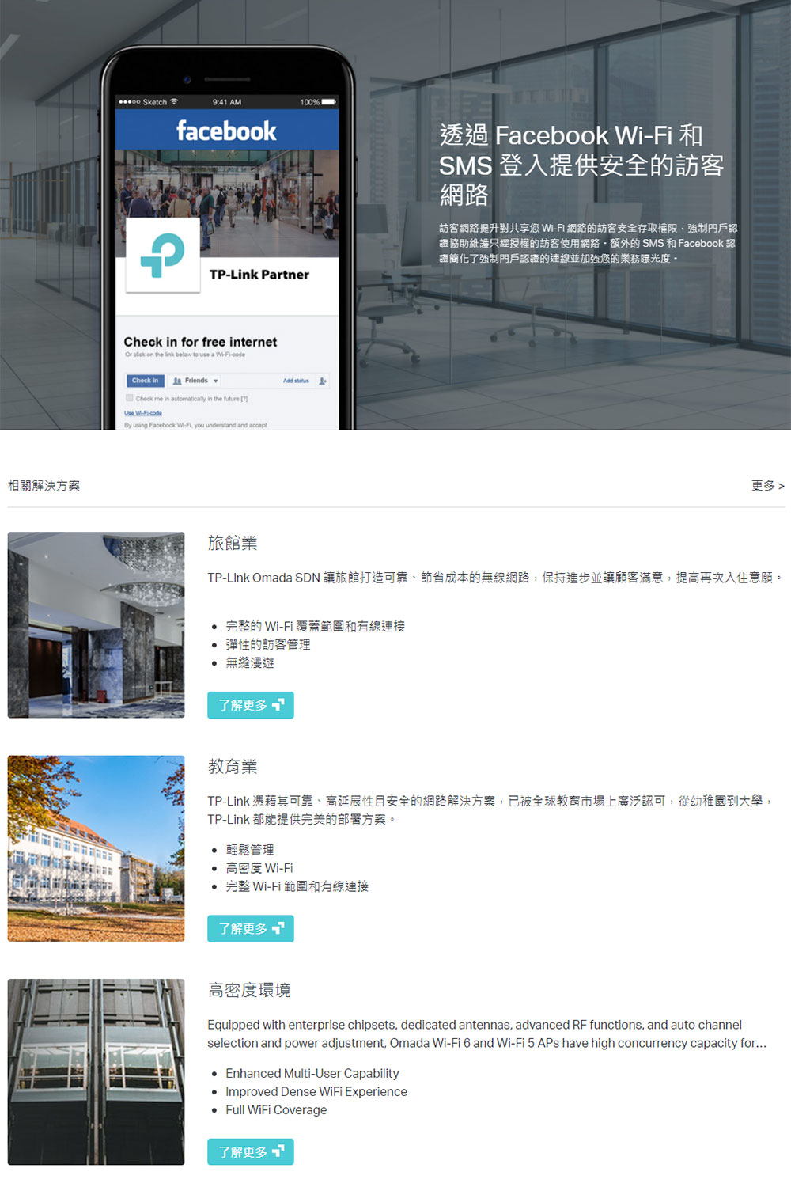The height and width of the screenshot is (1187, 791).
Task: Click the Use Wi-Fi code link
Action: [x=143, y=413]
